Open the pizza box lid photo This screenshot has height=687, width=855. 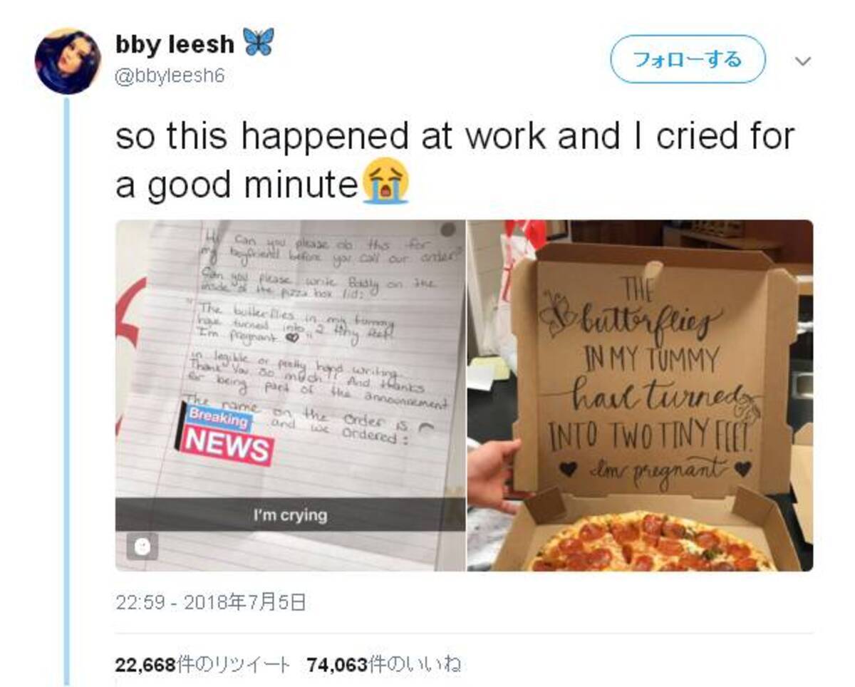coord(641,396)
